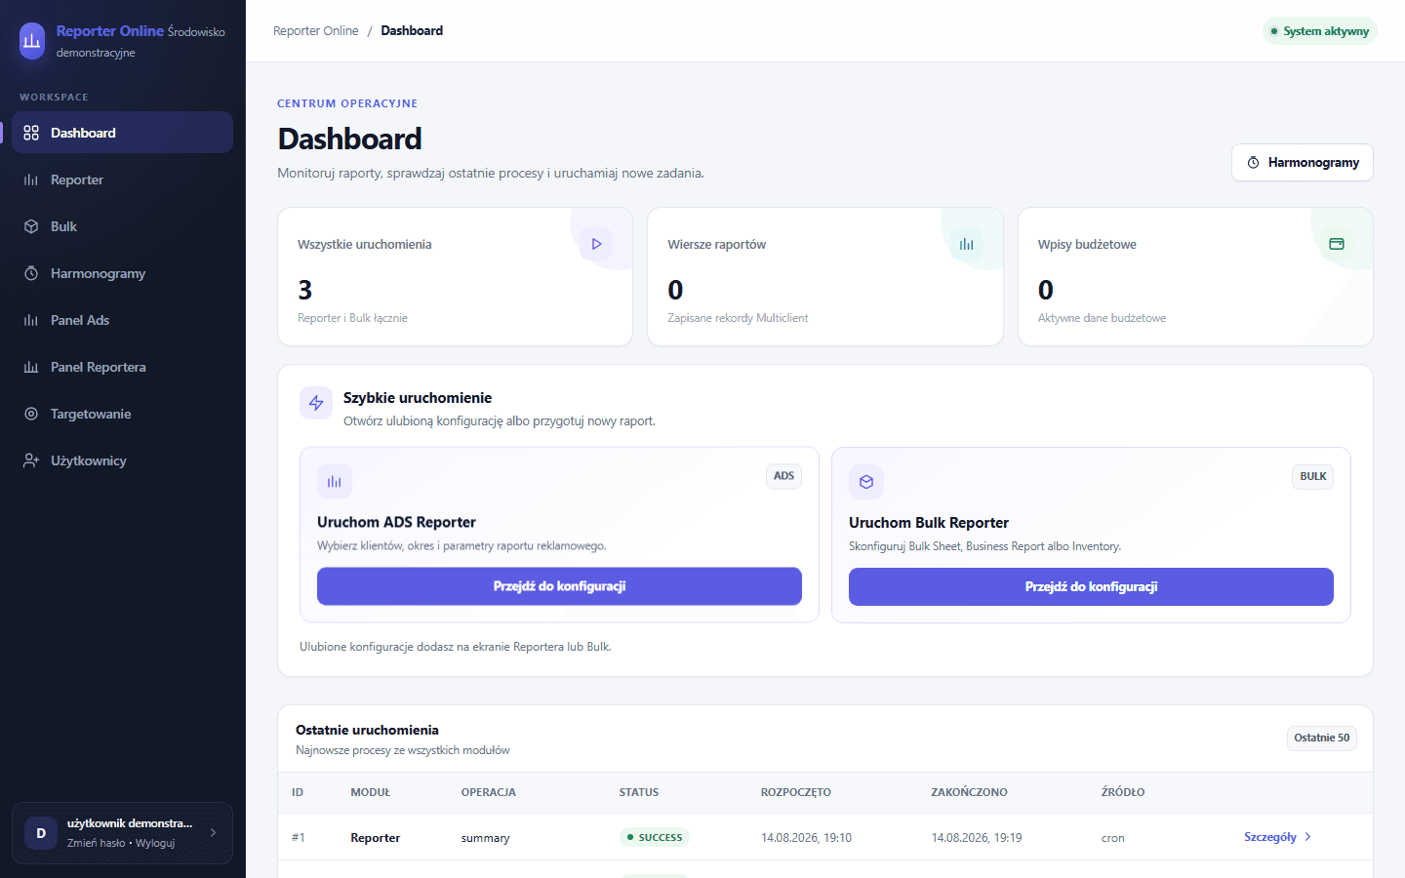The height and width of the screenshot is (878, 1405).
Task: Click the Wiersze raportów card title
Action: (x=717, y=245)
